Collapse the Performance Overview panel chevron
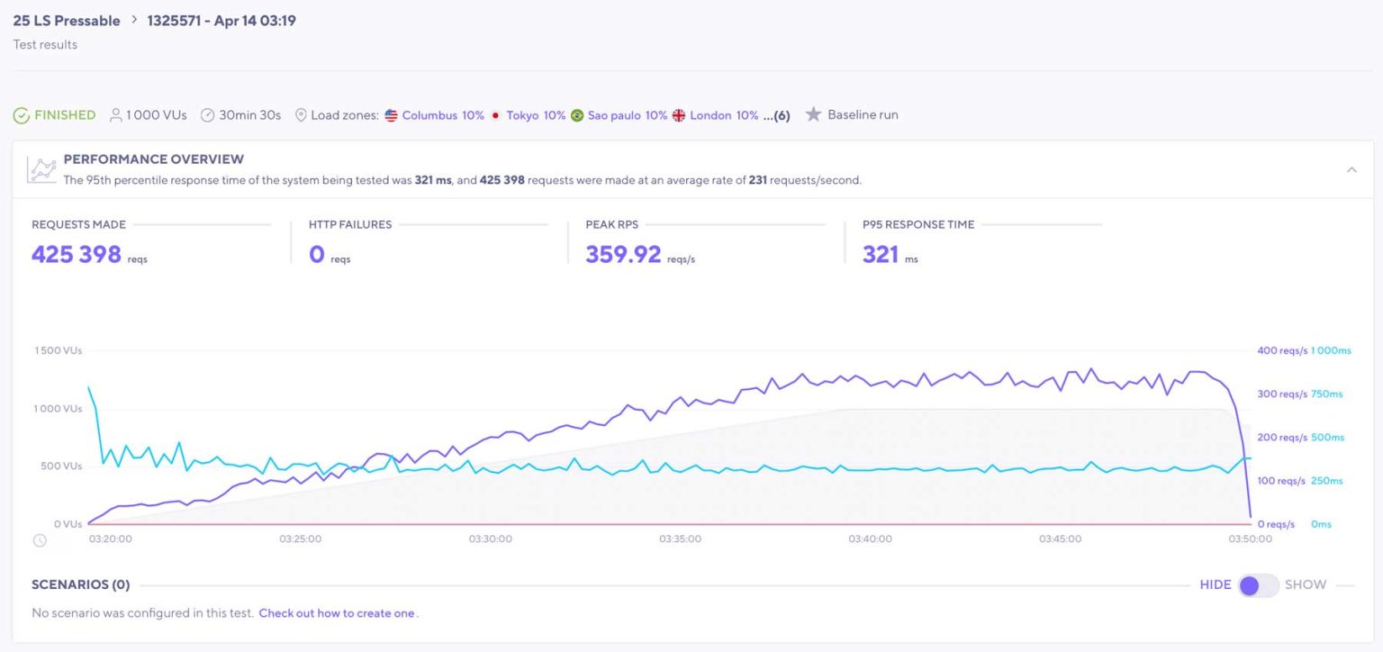1383x652 pixels. (1352, 168)
